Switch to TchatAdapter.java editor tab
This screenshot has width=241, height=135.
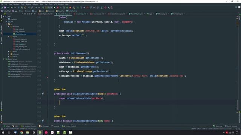137,14
